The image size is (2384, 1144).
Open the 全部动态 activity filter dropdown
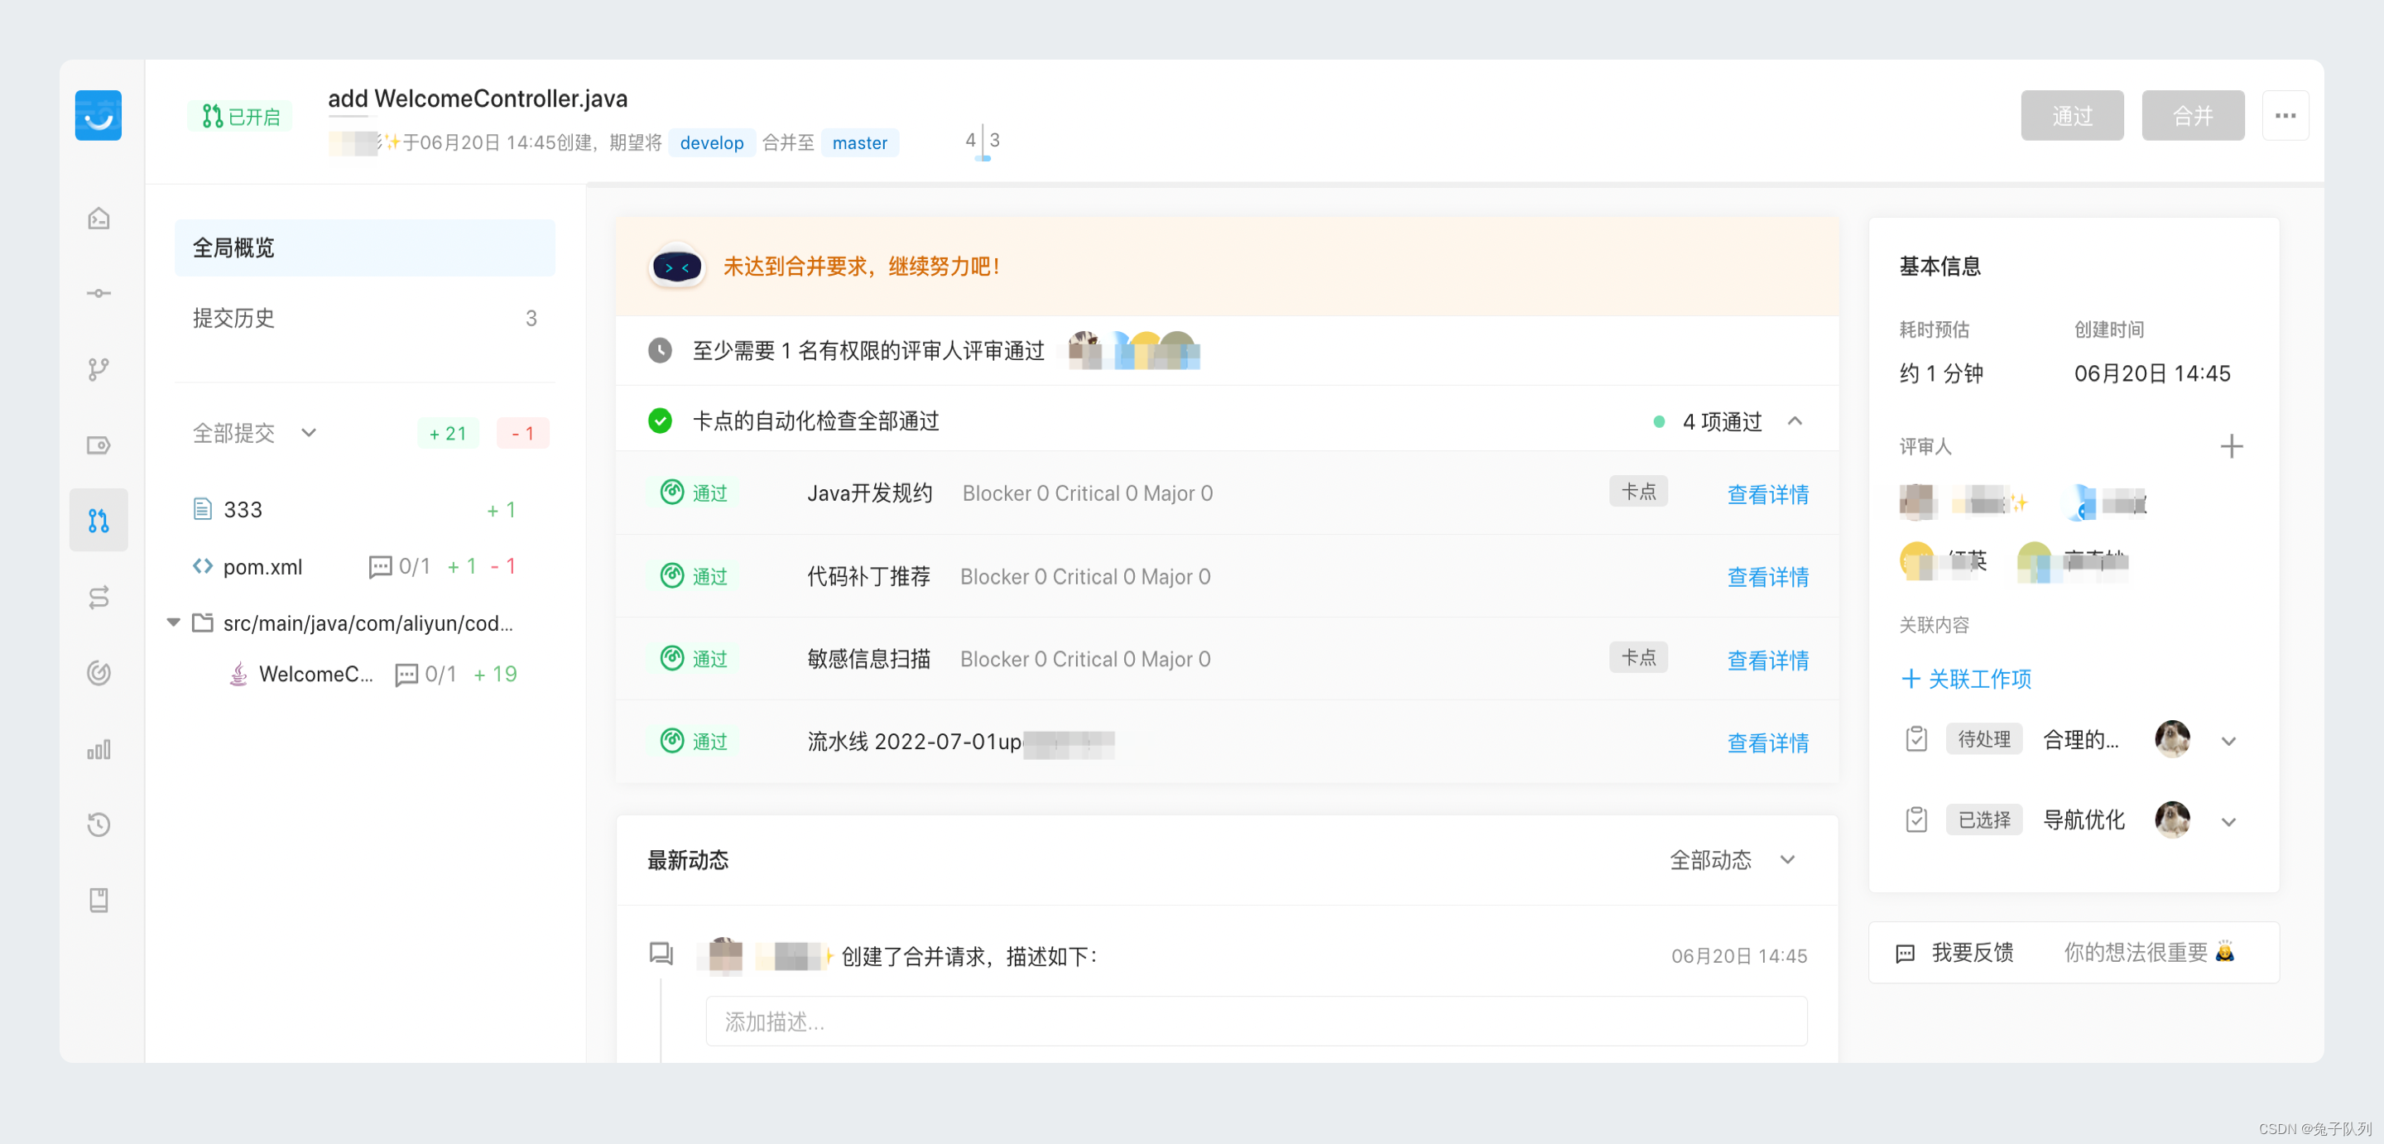point(1733,860)
